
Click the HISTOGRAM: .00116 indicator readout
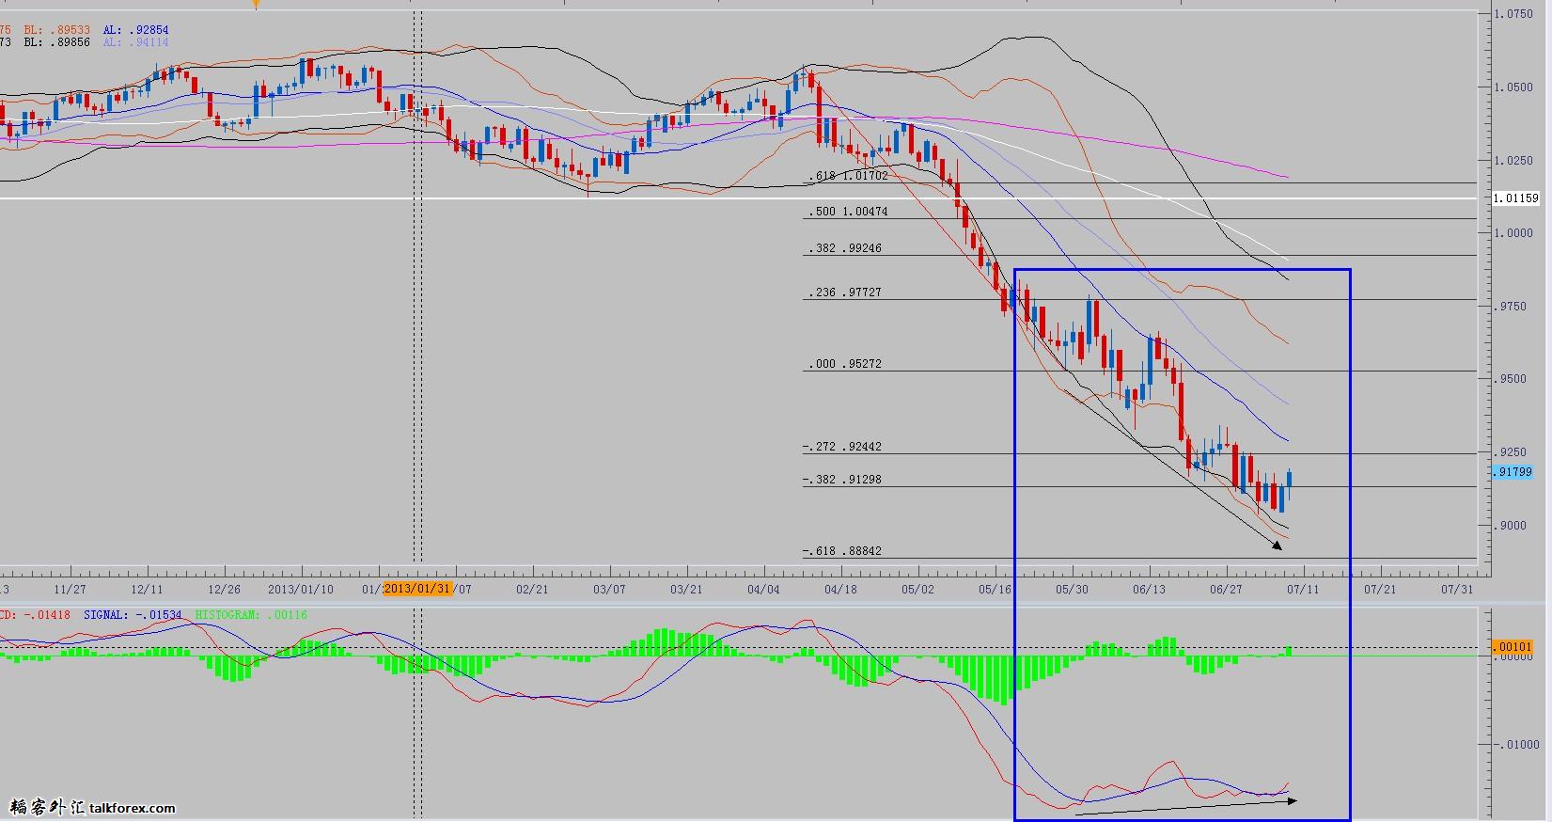[x=251, y=615]
